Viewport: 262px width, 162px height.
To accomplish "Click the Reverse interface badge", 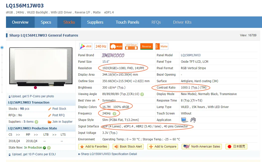I will click(147, 46).
